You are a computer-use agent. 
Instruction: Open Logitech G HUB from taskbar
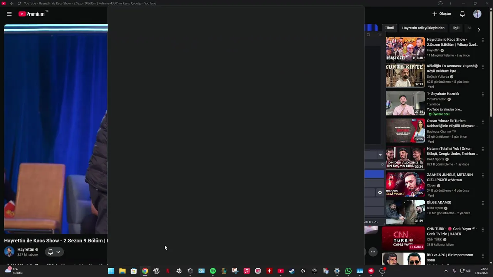click(x=303, y=271)
